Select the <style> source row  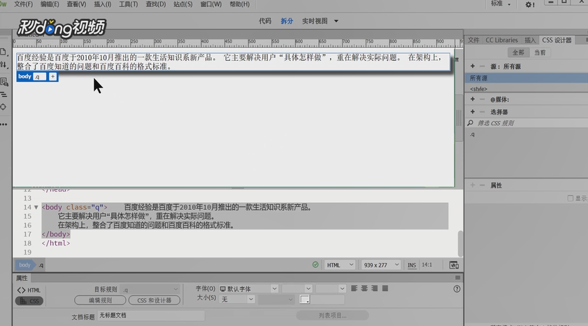point(526,89)
